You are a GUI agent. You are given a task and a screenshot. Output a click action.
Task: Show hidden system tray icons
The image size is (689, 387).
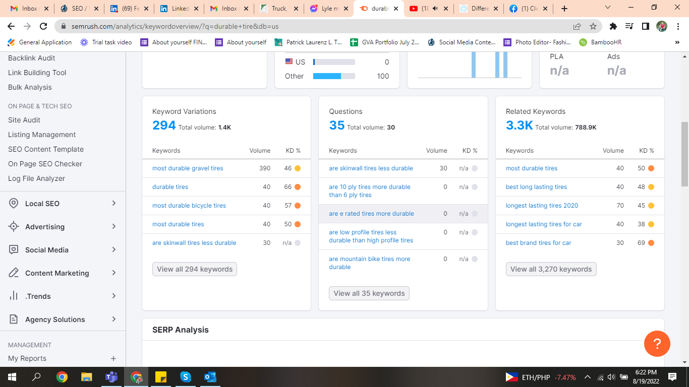[x=587, y=377]
